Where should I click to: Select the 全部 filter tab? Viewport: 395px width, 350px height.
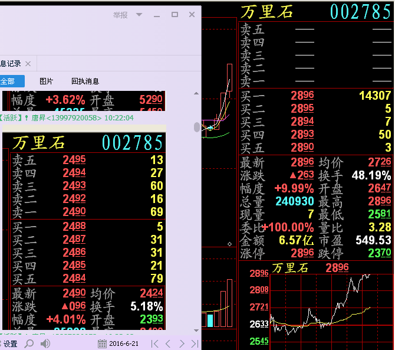pyautogui.click(x=12, y=81)
